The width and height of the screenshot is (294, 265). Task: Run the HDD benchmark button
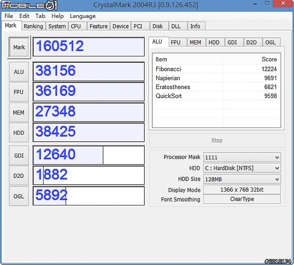pos(19,132)
